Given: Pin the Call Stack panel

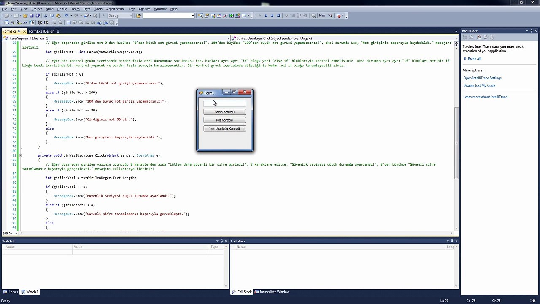Looking at the screenshot, I should click(x=452, y=241).
